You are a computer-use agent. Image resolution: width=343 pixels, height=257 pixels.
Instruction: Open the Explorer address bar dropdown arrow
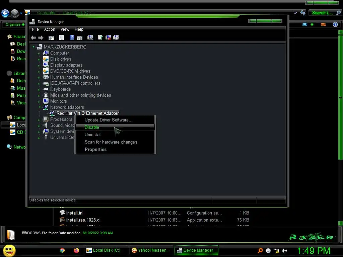click(295, 13)
